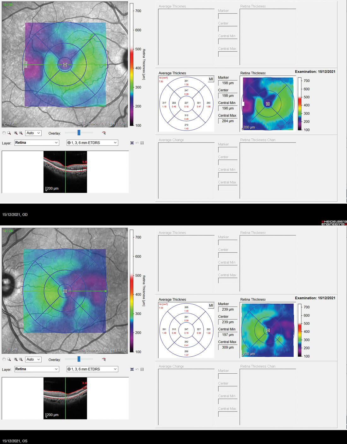Click the OS B-scan cross-section image
The width and height of the screenshot is (347, 444).
tap(65, 398)
